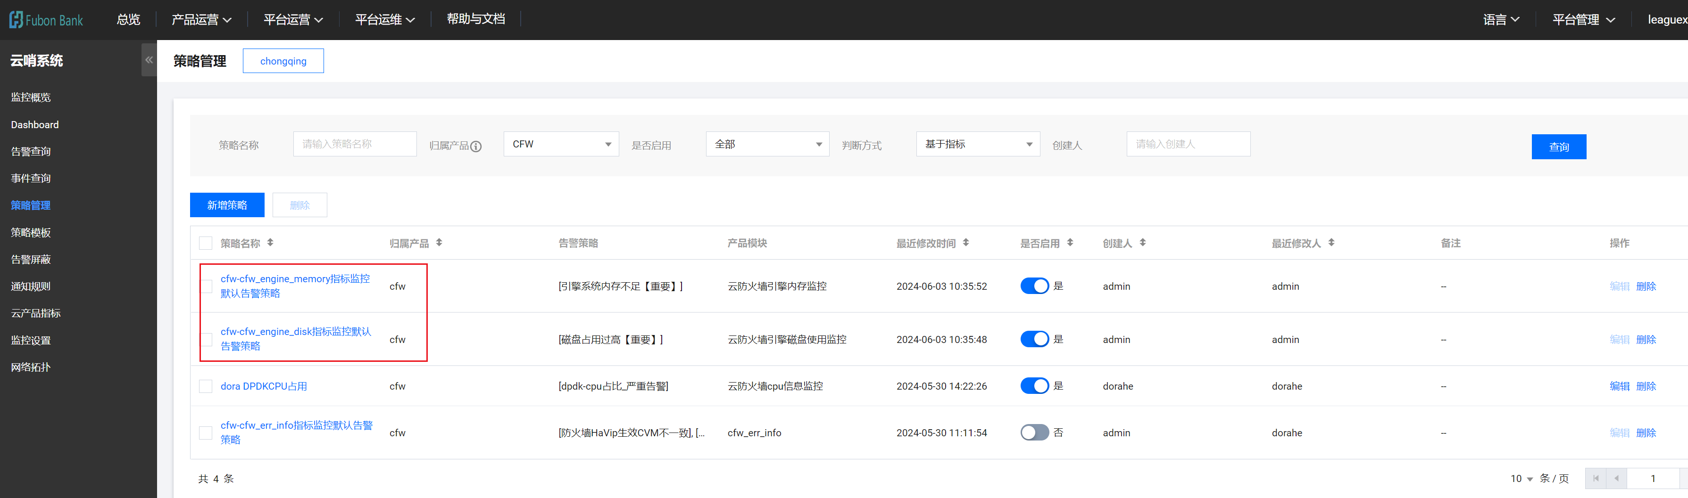Sort by 最近修改时间 column sort icon
The image size is (1688, 498).
pyautogui.click(x=966, y=243)
